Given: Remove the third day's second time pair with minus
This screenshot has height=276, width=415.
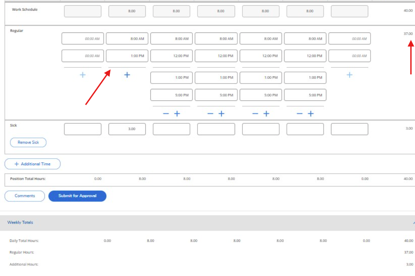Looking at the screenshot, I should click(x=166, y=114).
